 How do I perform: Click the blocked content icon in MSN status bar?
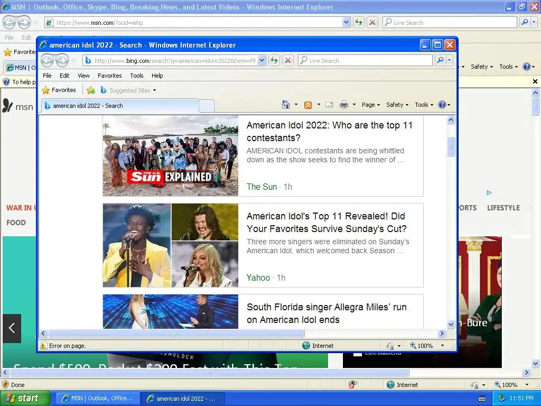click(352, 385)
